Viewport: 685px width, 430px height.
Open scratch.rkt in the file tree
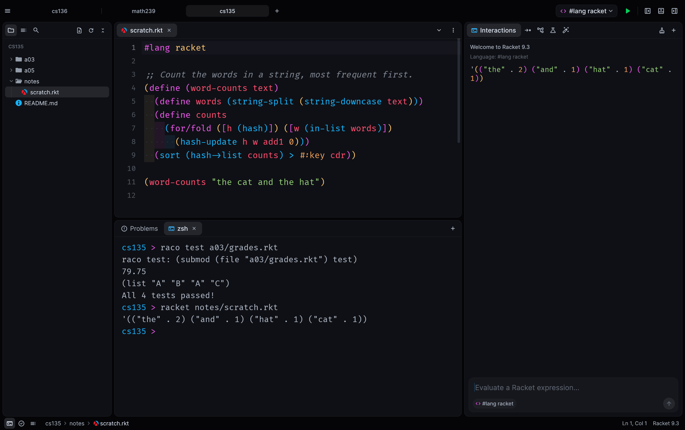(57, 92)
